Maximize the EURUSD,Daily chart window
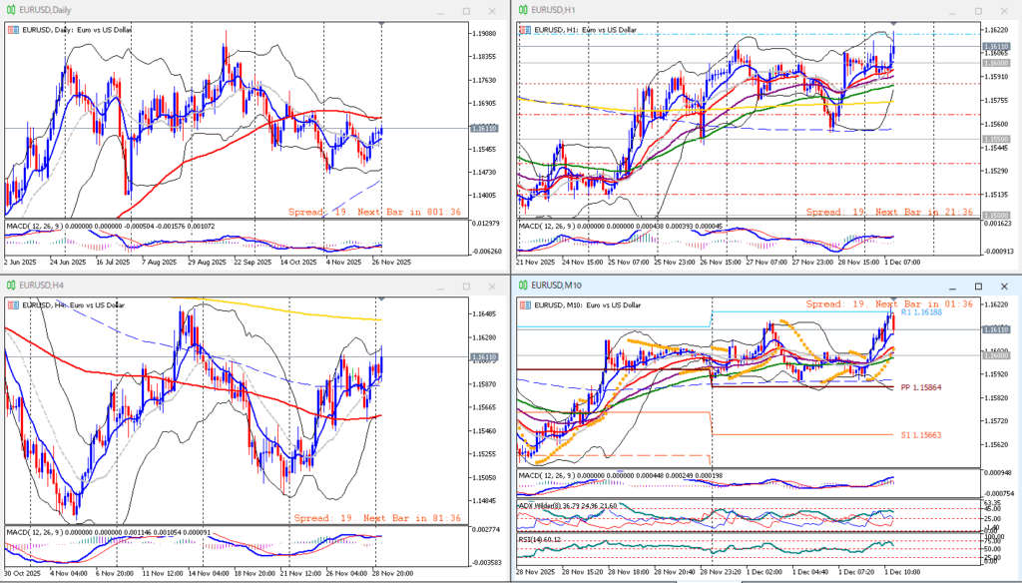 [x=466, y=10]
